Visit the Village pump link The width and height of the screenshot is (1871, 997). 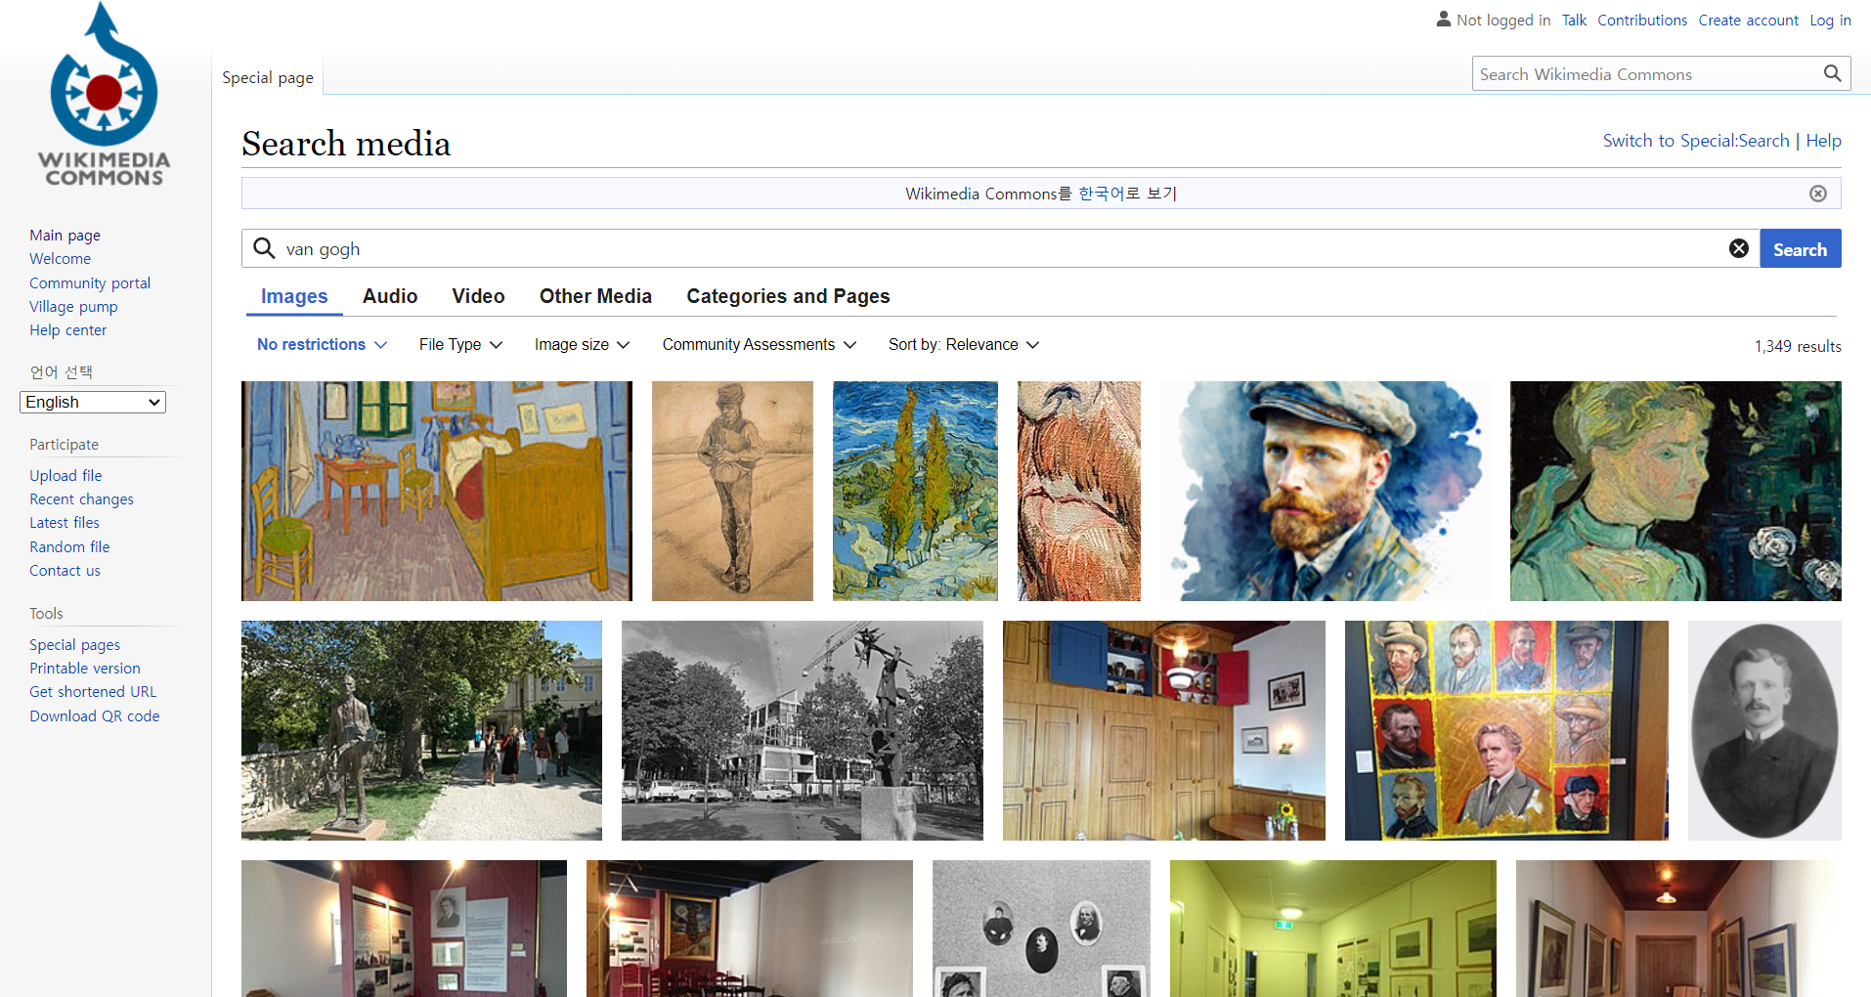pyautogui.click(x=73, y=306)
